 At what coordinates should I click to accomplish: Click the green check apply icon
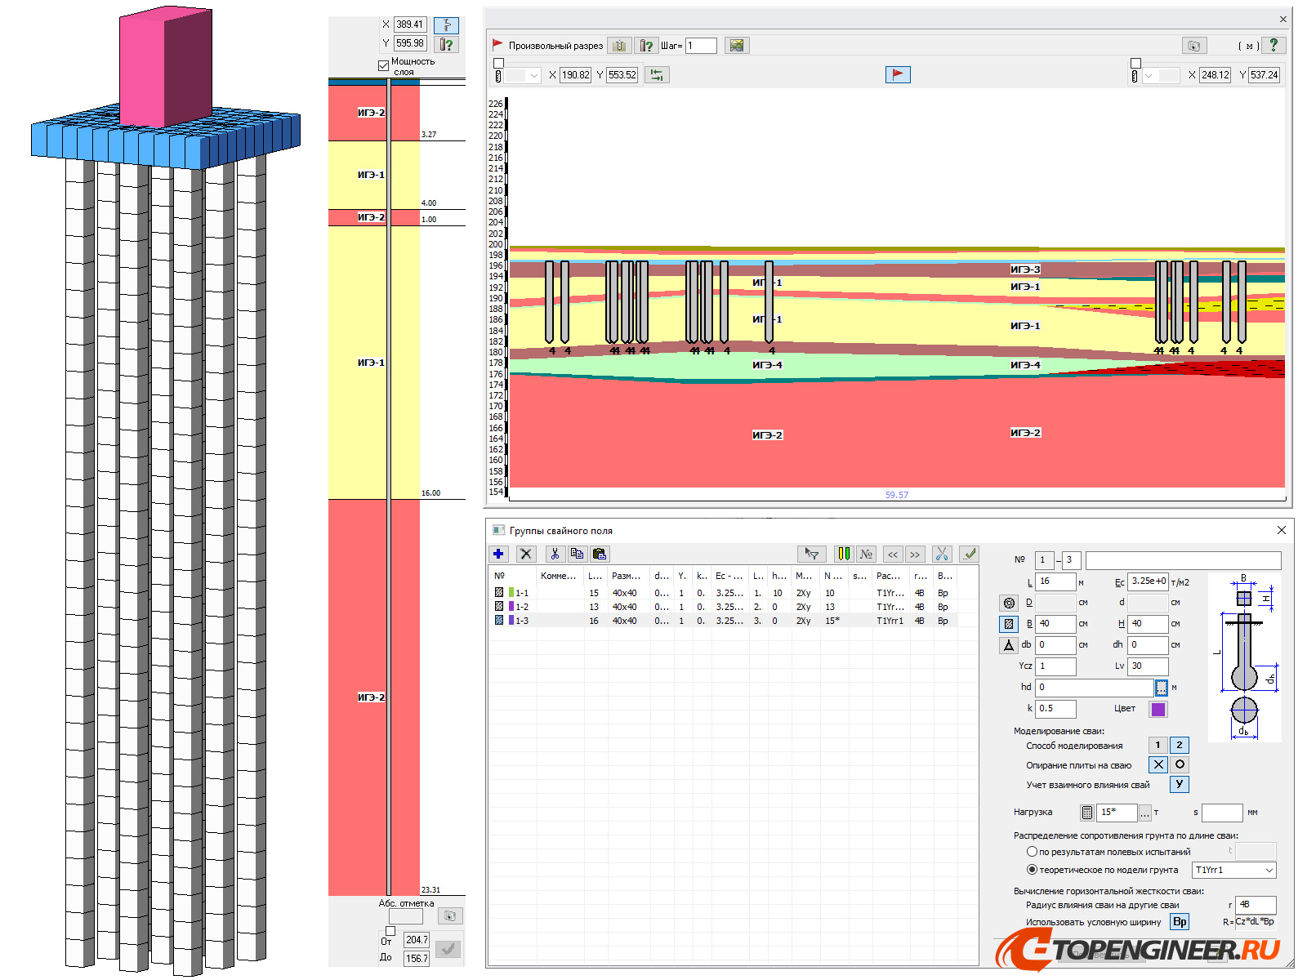969,554
